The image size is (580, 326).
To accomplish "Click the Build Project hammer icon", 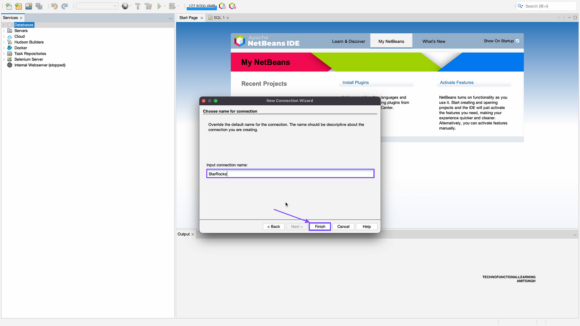I will click(x=138, y=6).
